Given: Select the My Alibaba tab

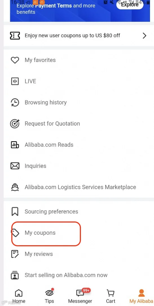Looking at the screenshot, I should pos(141,296).
